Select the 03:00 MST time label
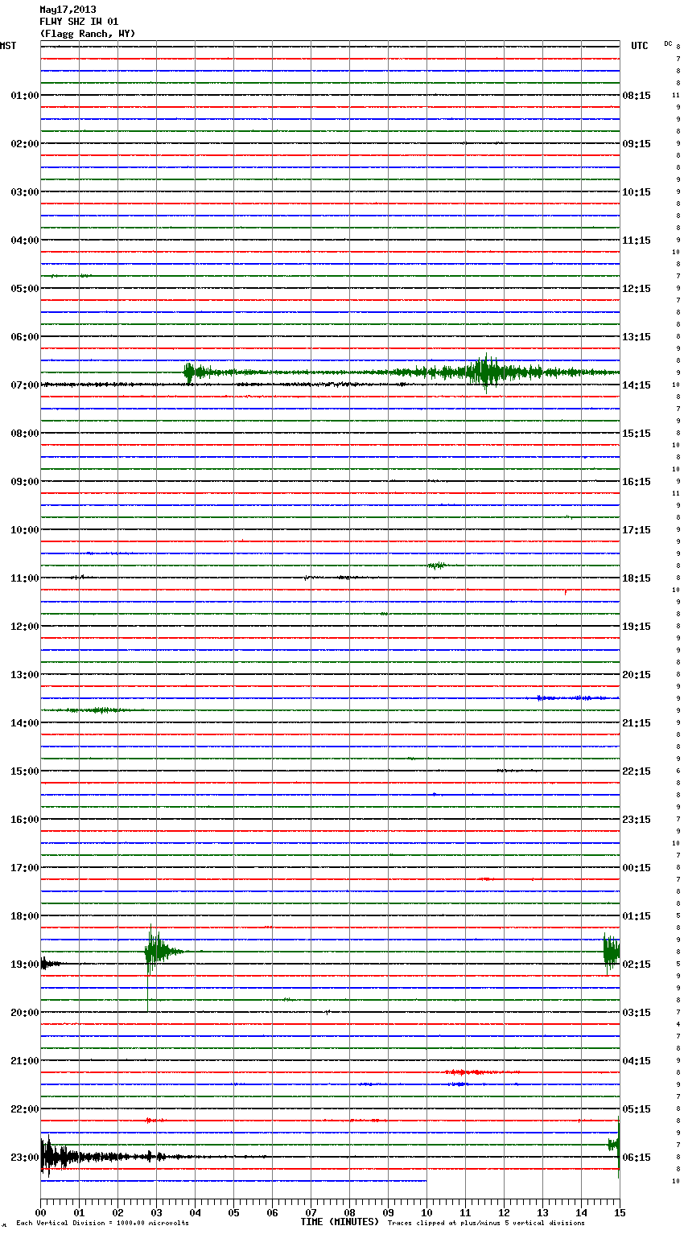This screenshot has height=1234, width=684. [25, 192]
